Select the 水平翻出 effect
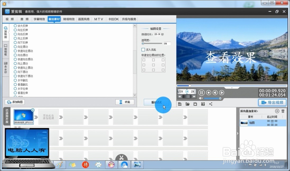The height and width of the screenshot is (171, 290). pyautogui.click(x=21, y=80)
